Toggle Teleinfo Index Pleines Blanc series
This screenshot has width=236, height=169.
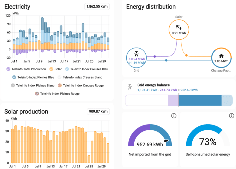13,86
